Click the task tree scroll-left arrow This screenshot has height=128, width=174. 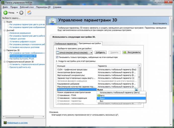click(x=4, y=117)
